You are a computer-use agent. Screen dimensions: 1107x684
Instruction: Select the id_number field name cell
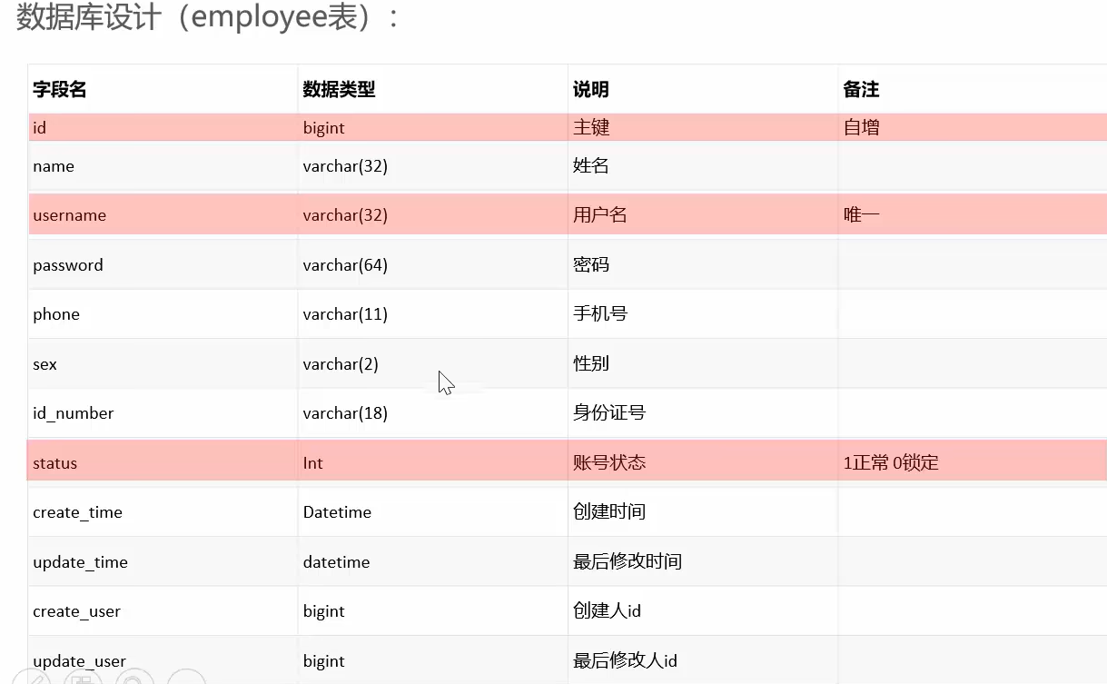point(74,413)
